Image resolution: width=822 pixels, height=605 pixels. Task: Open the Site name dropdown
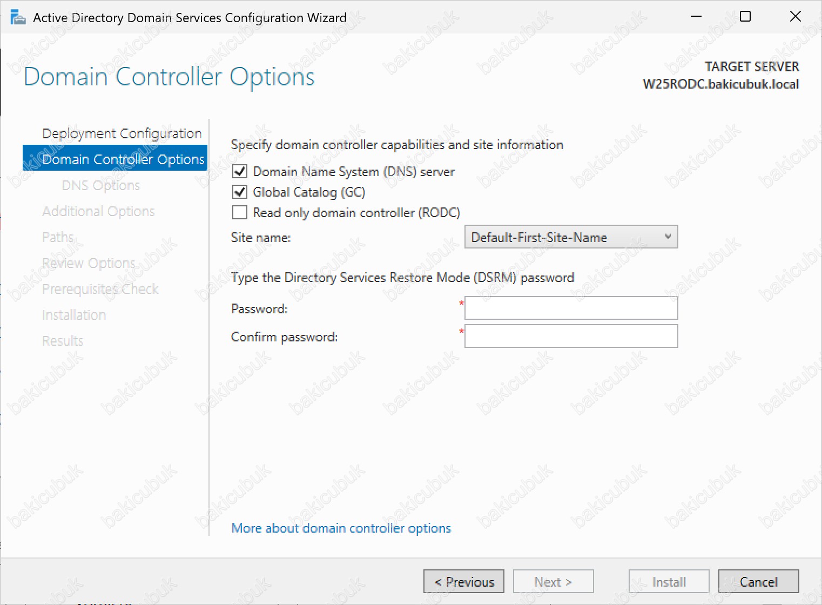click(x=571, y=237)
